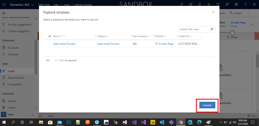Image resolution: width=259 pixels, height=126 pixels.
Task: Open the Category column dropdown
Action: 108,36
